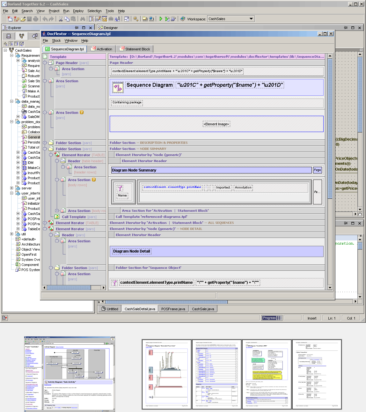
Task: Toggle the sort button in Explorer toolbar
Action: (11, 44)
